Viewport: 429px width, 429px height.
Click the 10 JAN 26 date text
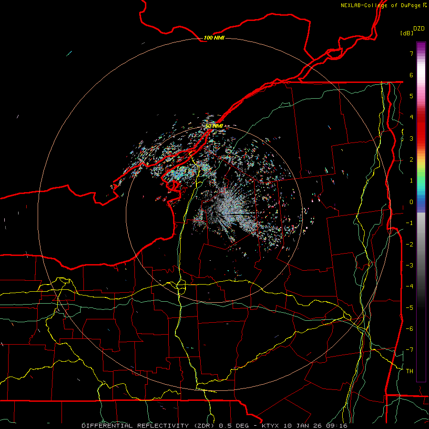(304, 426)
